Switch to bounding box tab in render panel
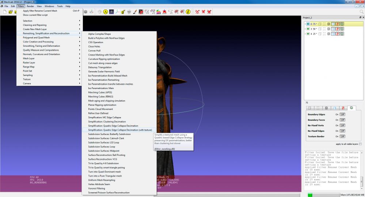The width and height of the screenshot is (365, 197). (309, 108)
